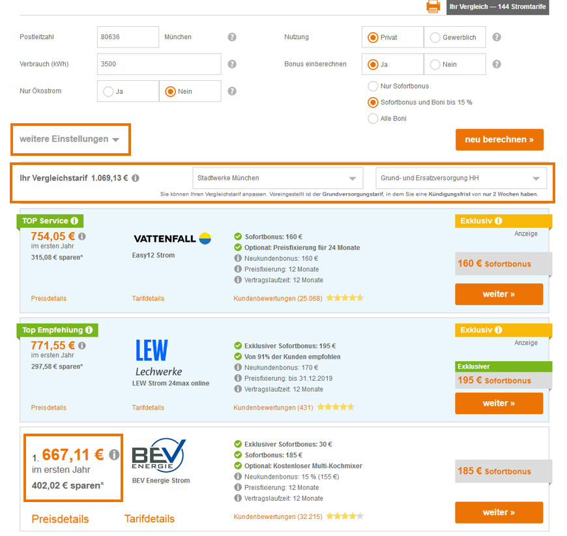Click the 160 € Sofortbonus badge
The width and height of the screenshot is (567, 536).
[x=503, y=263]
